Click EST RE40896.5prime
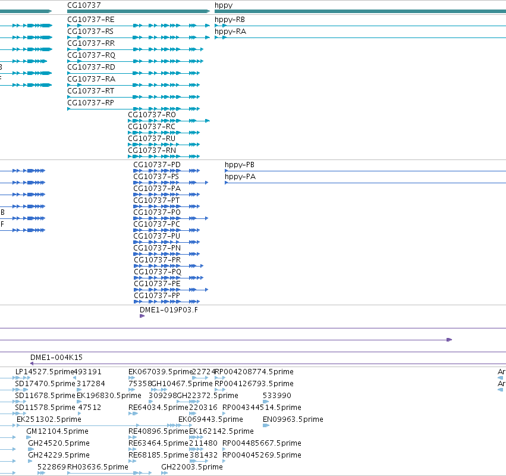 point(158,431)
